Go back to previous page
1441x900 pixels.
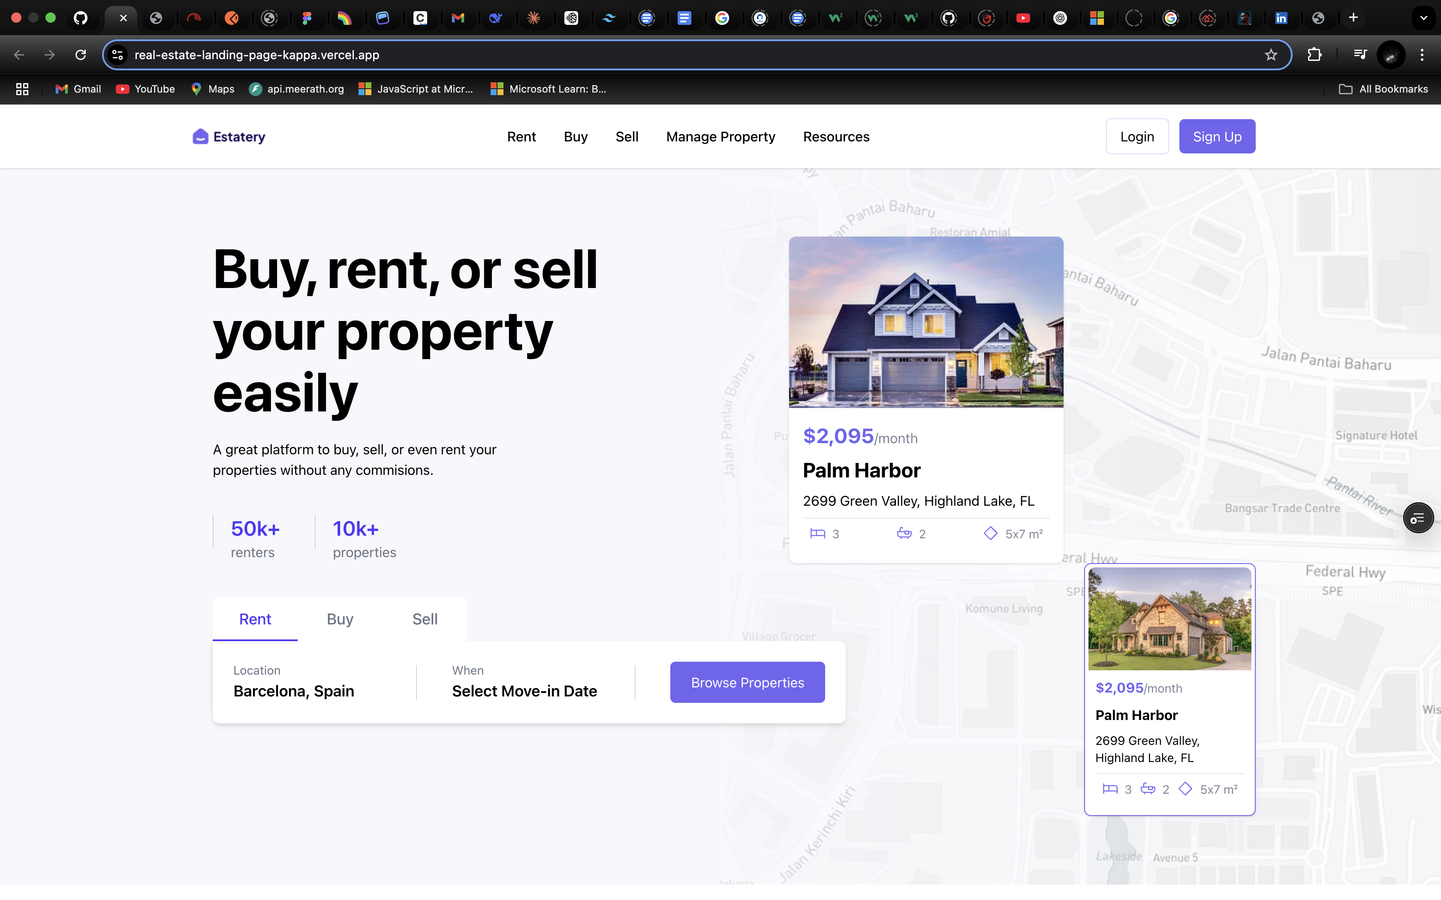pos(19,55)
